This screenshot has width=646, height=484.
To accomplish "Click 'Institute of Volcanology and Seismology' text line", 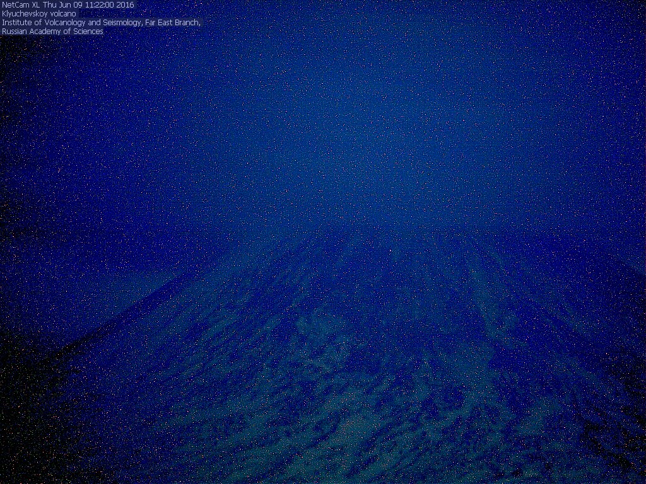I will [x=101, y=23].
